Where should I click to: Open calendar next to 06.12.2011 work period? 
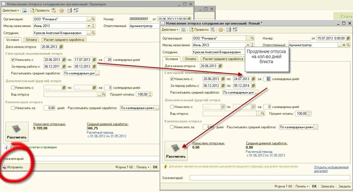(64, 67)
